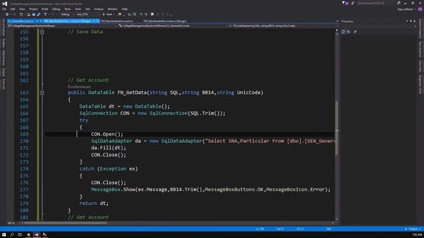
Task: Open the Window menu
Action: pos(113,9)
